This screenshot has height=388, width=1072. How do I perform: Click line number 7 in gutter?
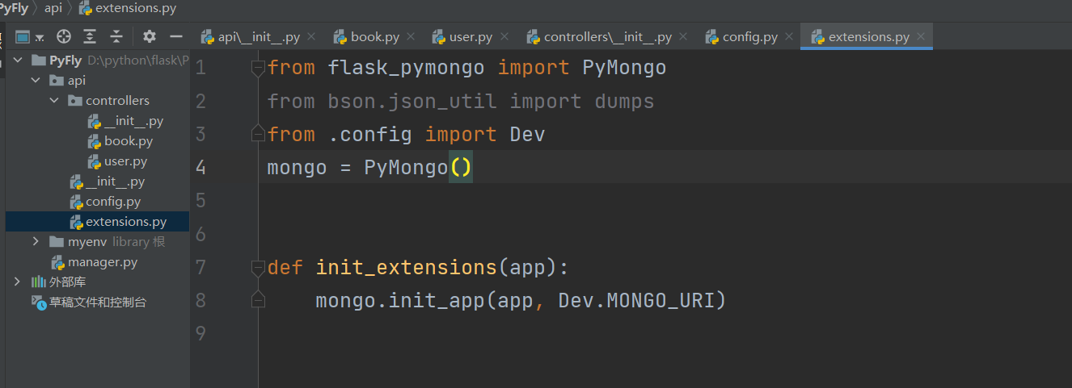tap(200, 267)
